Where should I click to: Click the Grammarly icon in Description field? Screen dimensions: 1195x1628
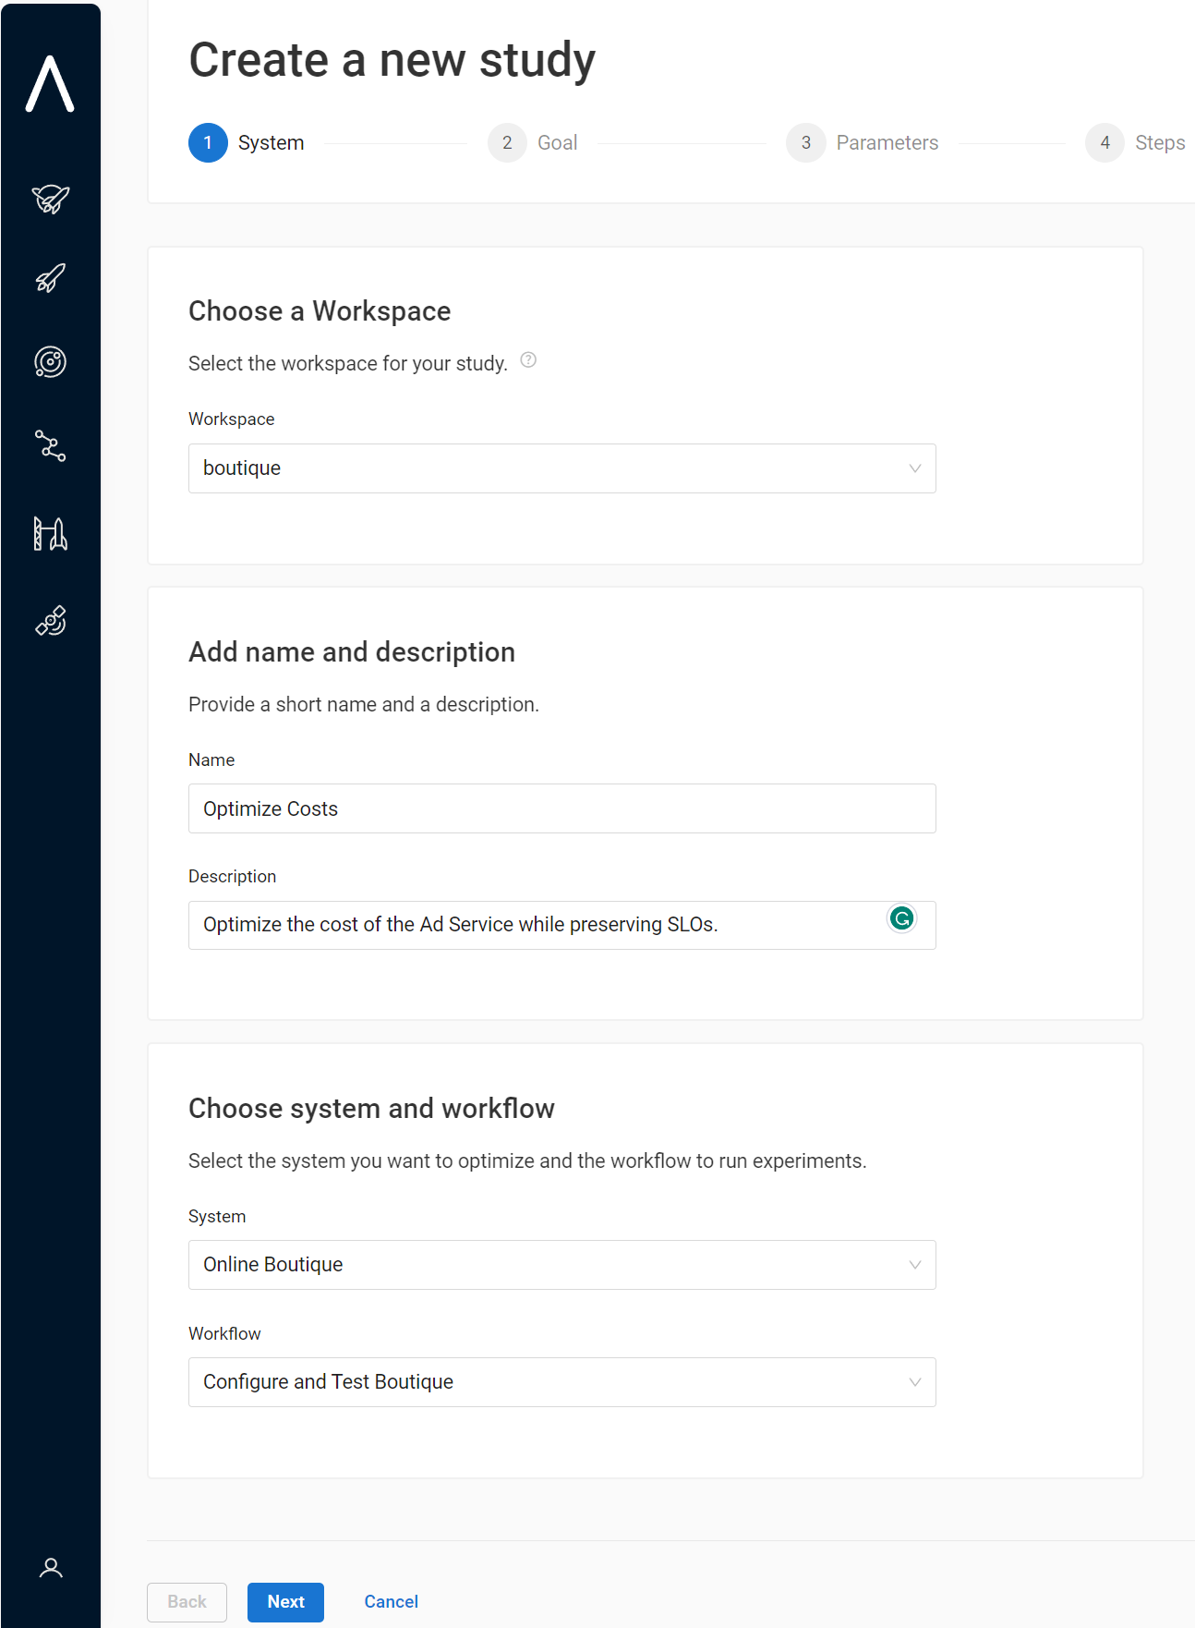901,918
